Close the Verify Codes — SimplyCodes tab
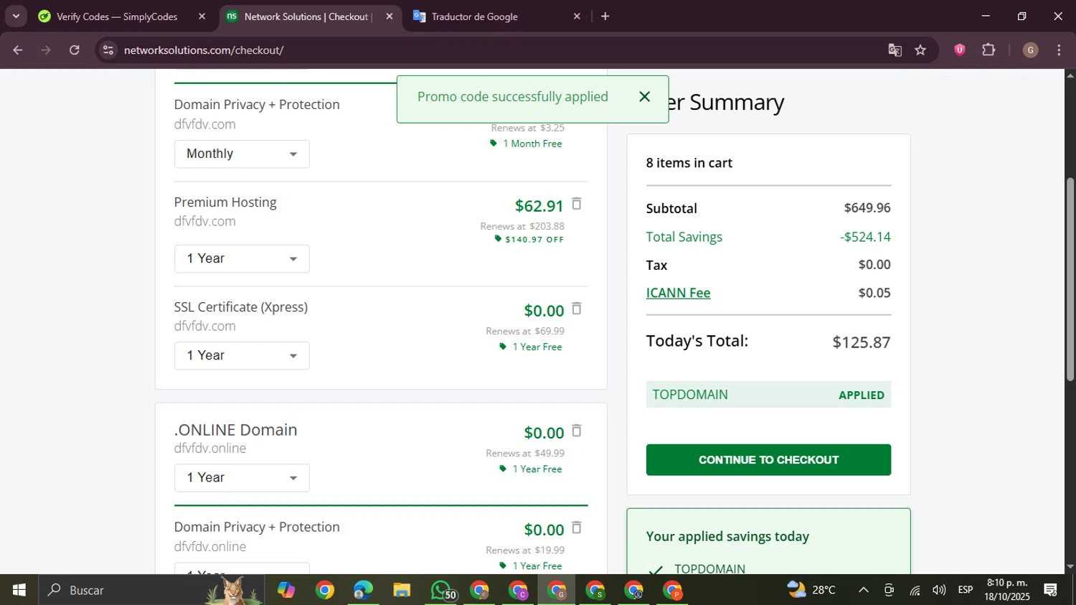The height and width of the screenshot is (605, 1076). click(x=202, y=17)
